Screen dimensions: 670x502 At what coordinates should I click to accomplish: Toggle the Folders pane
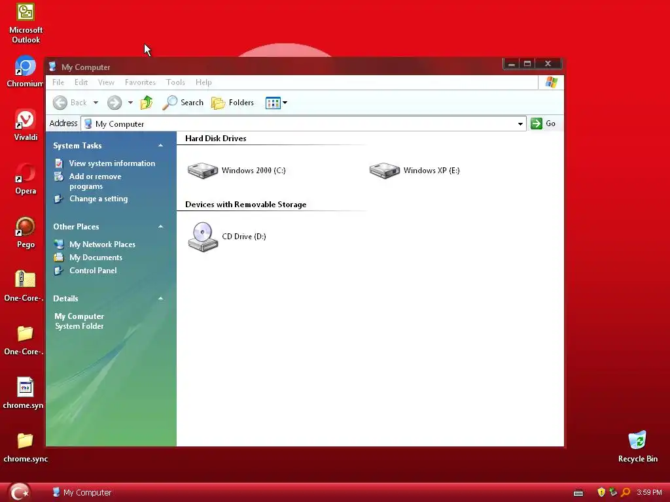(232, 103)
